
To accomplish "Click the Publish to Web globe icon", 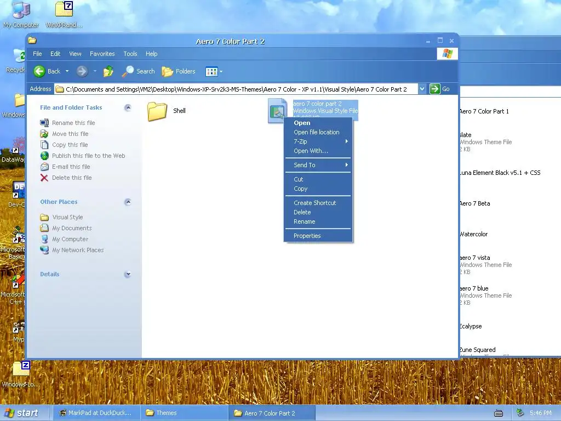I will [x=44, y=156].
